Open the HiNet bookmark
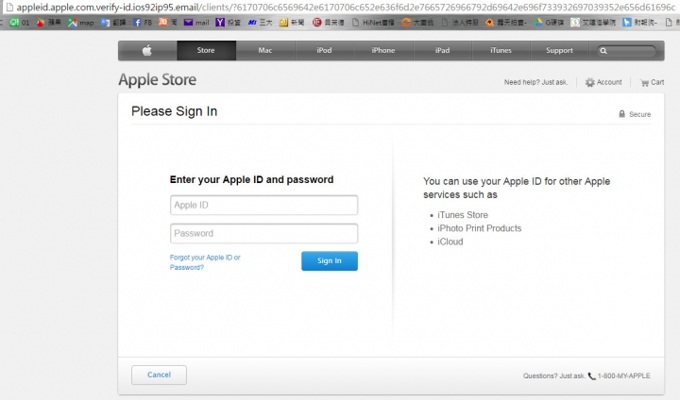This screenshot has width=680, height=400. tap(373, 23)
